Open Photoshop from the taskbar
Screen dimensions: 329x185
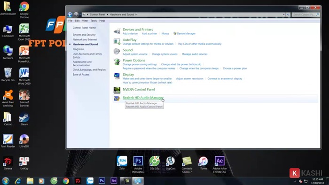pyautogui.click(x=102, y=181)
